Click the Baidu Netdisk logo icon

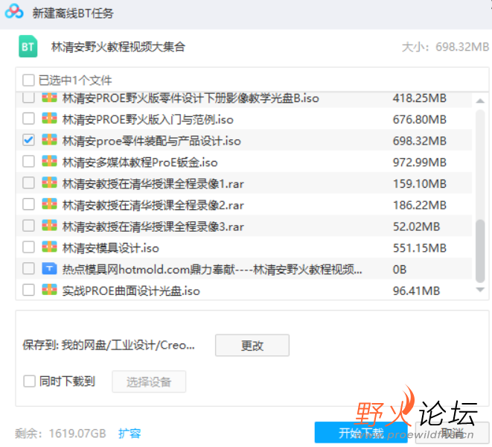click(14, 12)
